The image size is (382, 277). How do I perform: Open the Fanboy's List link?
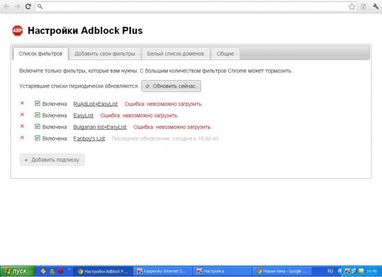tap(89, 139)
